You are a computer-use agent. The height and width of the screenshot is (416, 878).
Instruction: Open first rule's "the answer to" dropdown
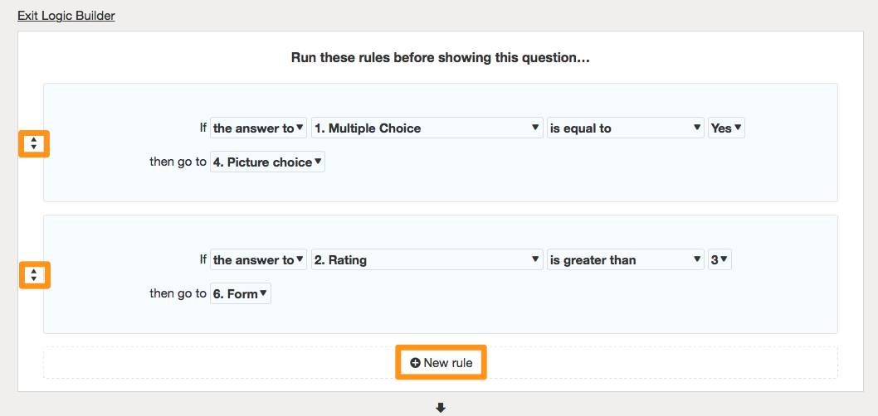pos(258,128)
